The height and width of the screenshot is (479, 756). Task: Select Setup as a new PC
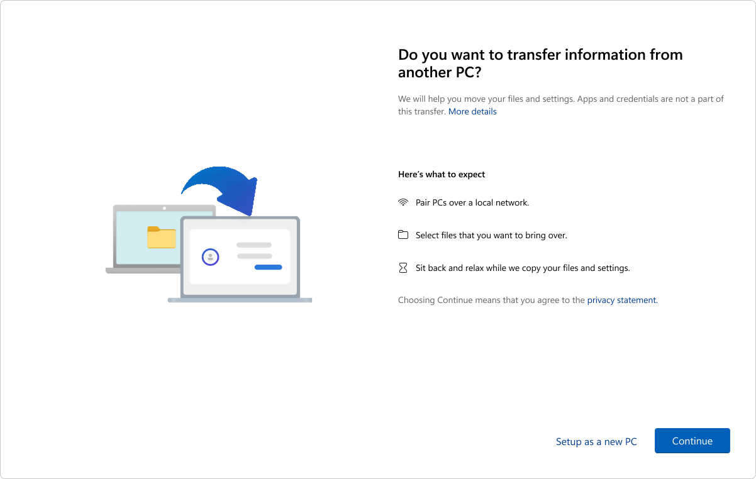[x=596, y=441]
